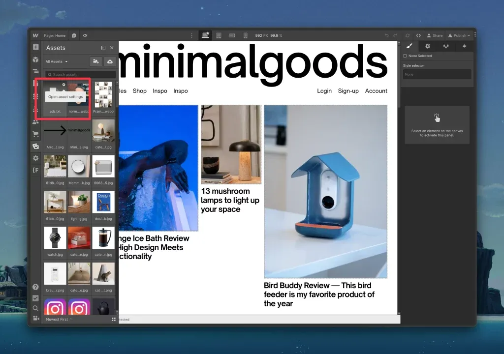Click the upload assets cloud icon
This screenshot has width=504, height=354.
(x=110, y=61)
